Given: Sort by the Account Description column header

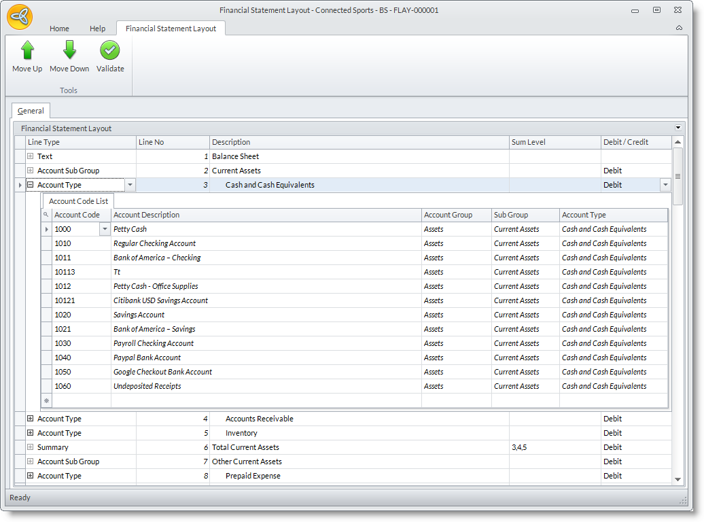Looking at the screenshot, I should [265, 215].
